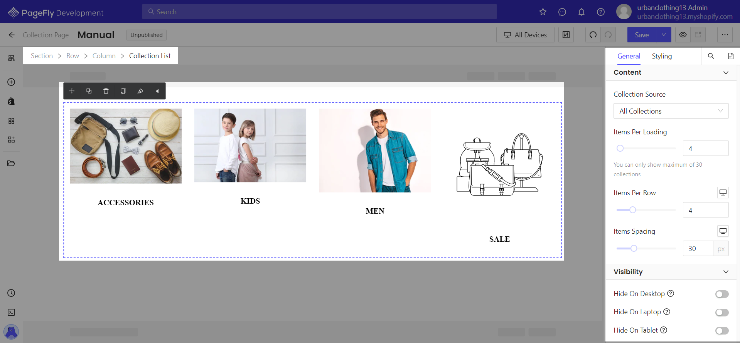This screenshot has height=343, width=740.
Task: Open the saved folder icon in sidebar
Action: tap(11, 163)
